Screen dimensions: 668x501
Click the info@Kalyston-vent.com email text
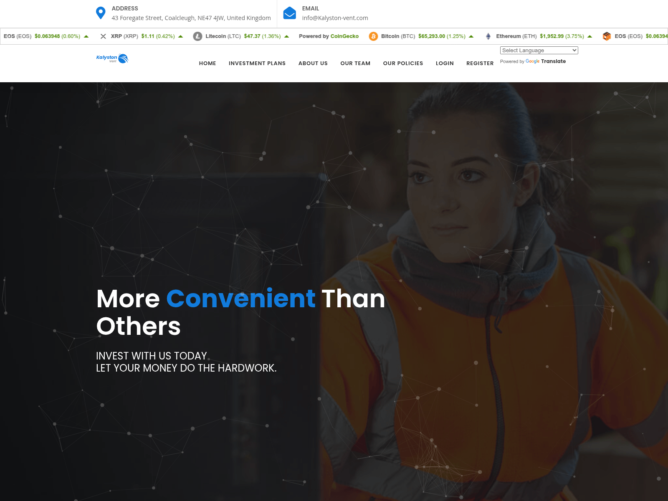coord(335,18)
